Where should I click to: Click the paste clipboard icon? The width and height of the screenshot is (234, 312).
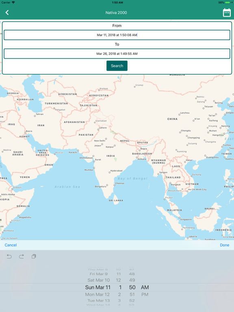34,256
